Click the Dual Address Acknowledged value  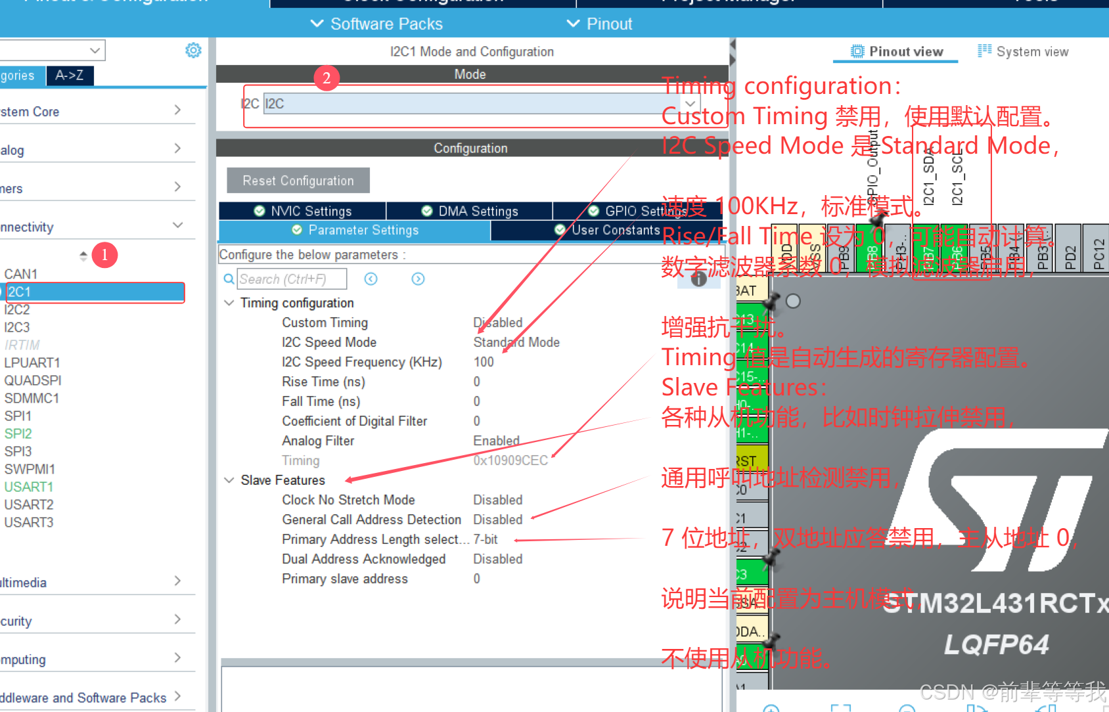coord(498,559)
